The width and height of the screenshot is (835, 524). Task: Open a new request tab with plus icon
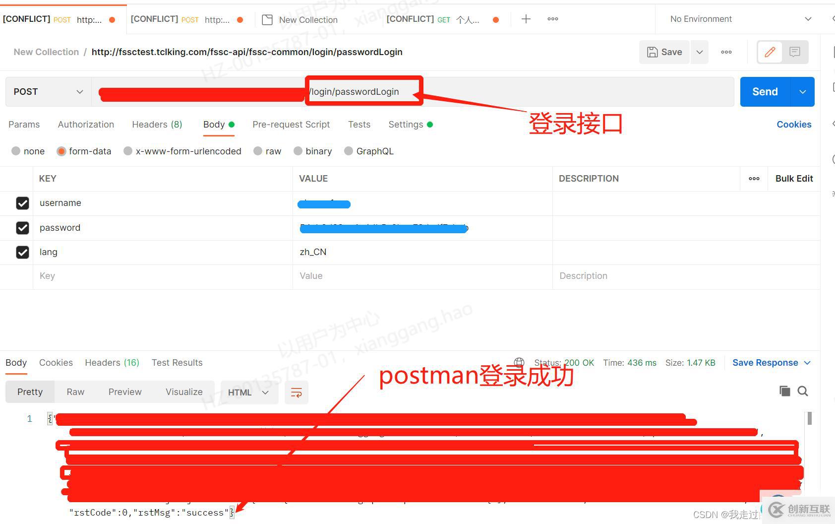pyautogui.click(x=526, y=19)
